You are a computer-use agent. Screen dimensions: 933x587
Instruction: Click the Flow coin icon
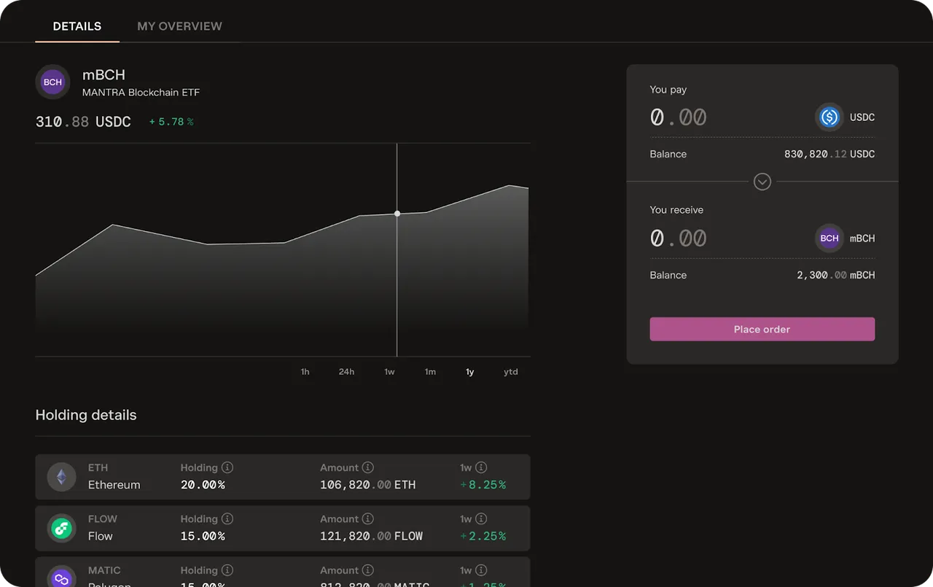click(x=62, y=528)
